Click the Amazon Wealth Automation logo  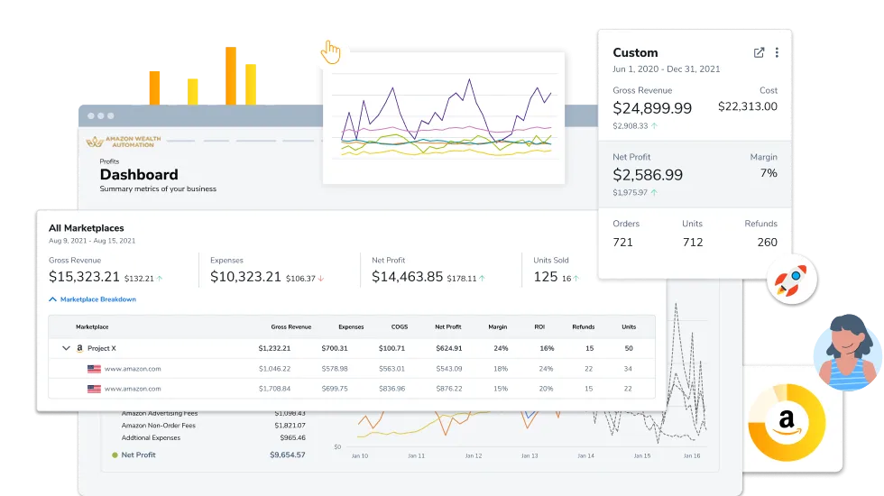pos(124,141)
